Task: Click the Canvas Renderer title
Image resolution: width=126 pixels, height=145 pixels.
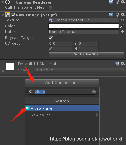Action: pyautogui.click(x=34, y=2)
